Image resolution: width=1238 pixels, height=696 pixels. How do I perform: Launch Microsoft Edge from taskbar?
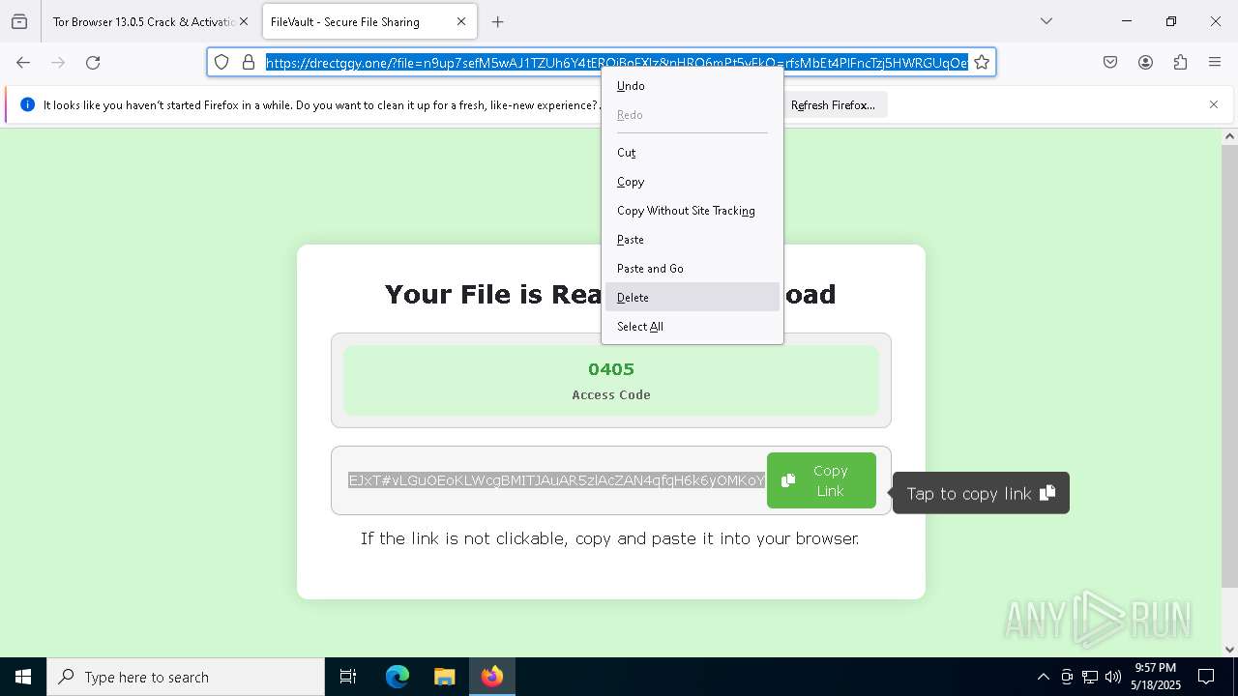pos(398,677)
